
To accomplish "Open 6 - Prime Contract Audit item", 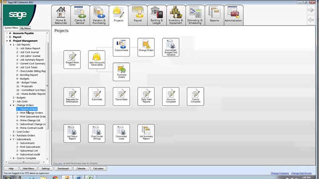I will tap(30, 128).
